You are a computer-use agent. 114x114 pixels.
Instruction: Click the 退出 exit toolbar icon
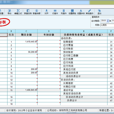tap(99, 12)
